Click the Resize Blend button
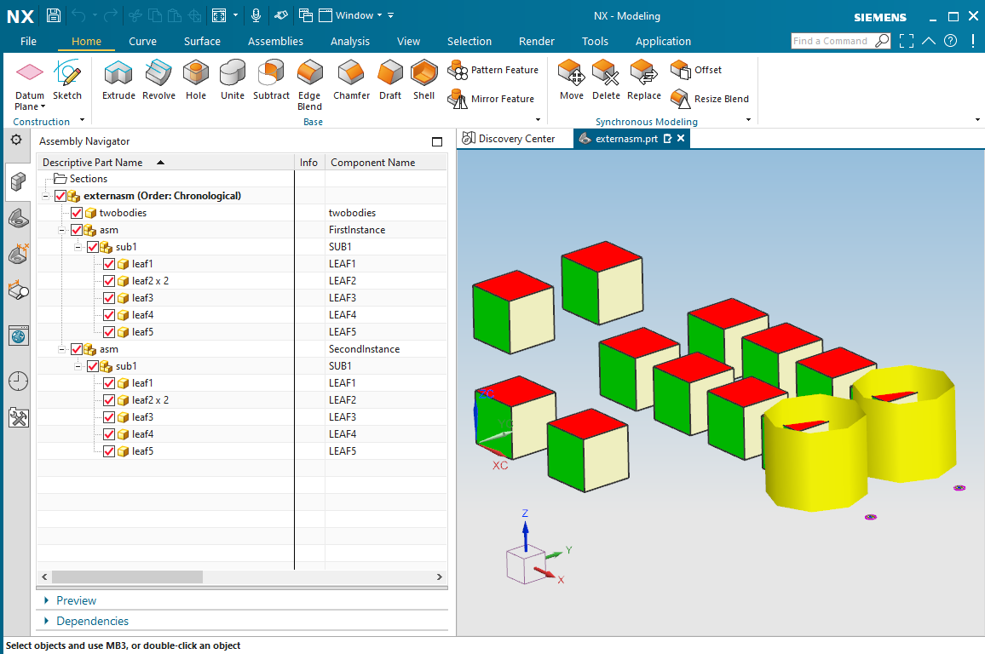This screenshot has height=654, width=985. (711, 99)
